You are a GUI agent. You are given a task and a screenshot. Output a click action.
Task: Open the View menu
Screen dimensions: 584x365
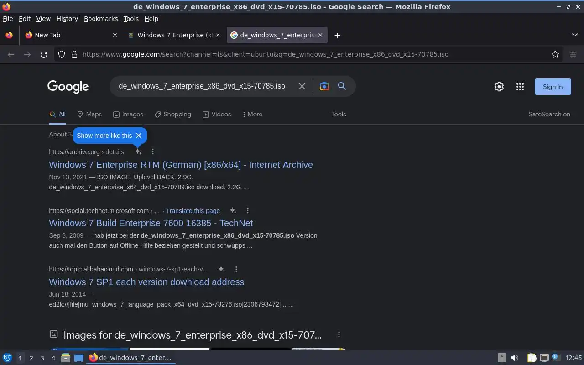tap(43, 19)
